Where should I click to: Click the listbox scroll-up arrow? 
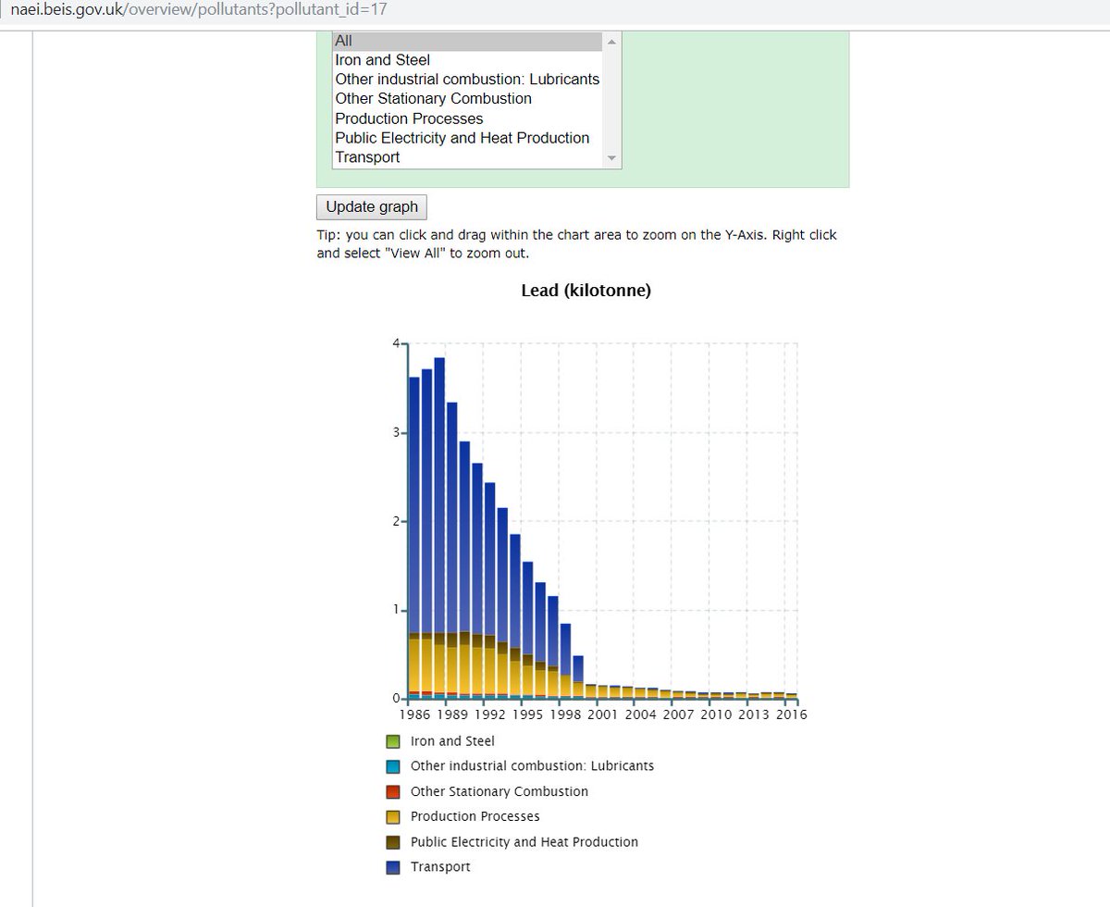[x=611, y=42]
